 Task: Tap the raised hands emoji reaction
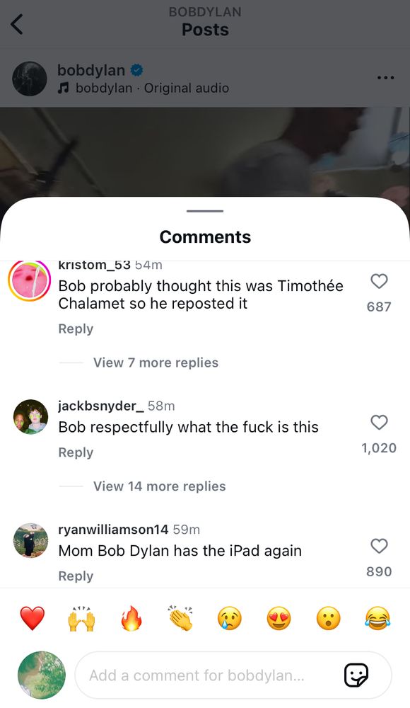(81, 619)
